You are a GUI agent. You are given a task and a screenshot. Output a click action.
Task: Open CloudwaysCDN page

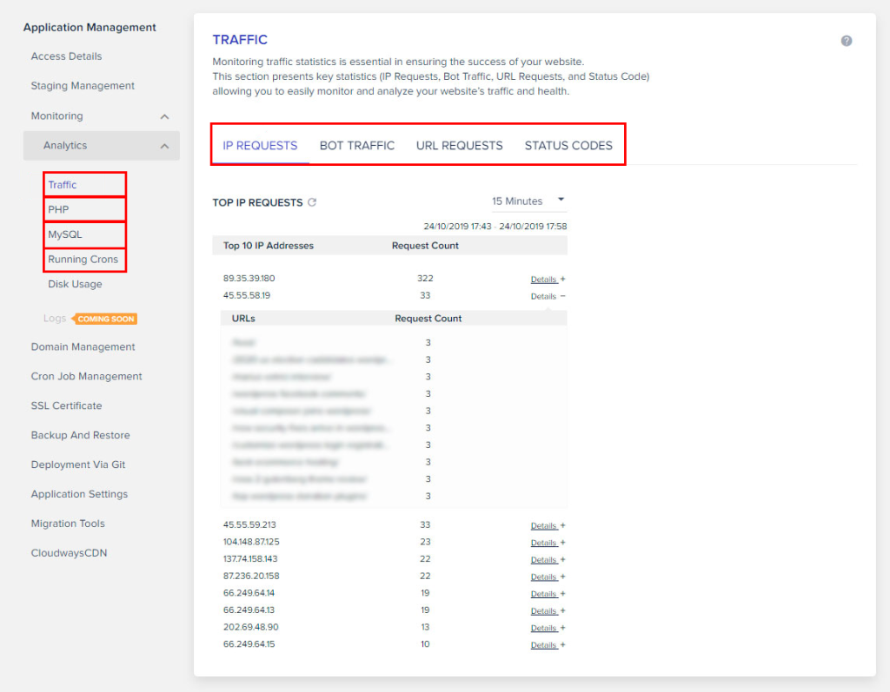click(x=69, y=553)
